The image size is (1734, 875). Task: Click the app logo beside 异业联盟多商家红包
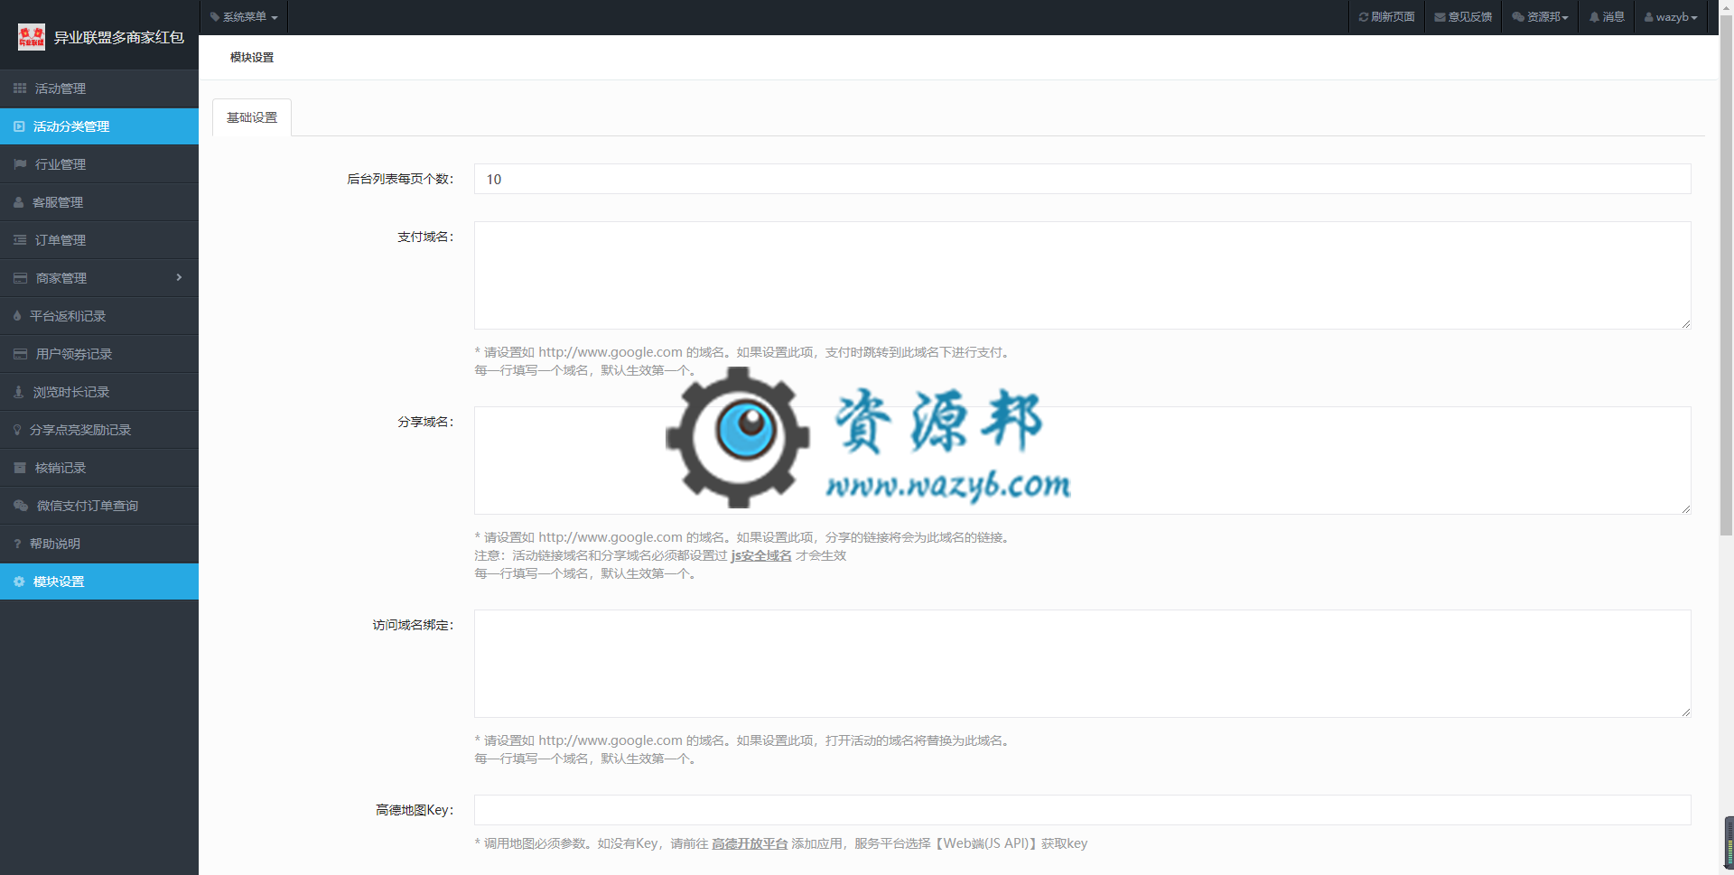pyautogui.click(x=32, y=37)
